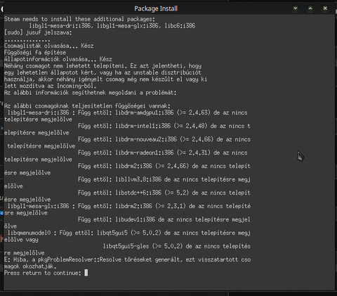Click the 'libc6:i386' package name on the package list line

coord(180,26)
